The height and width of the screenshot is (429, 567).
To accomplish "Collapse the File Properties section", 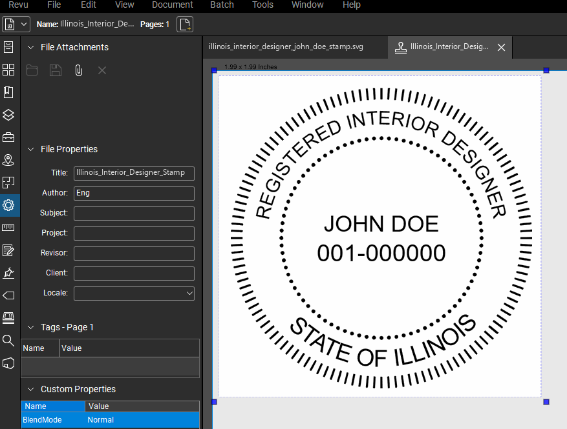I will pyautogui.click(x=31, y=149).
